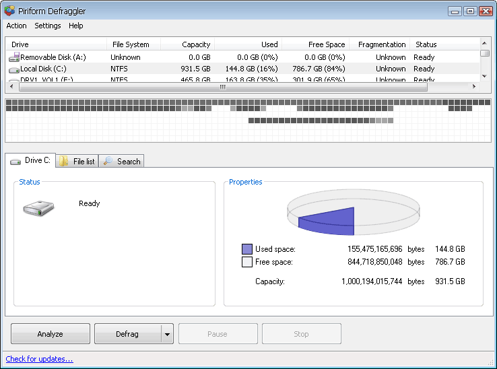This screenshot has height=369, width=497.
Task: Click the hard drive icon on Drive C: tab
Action: (x=15, y=162)
